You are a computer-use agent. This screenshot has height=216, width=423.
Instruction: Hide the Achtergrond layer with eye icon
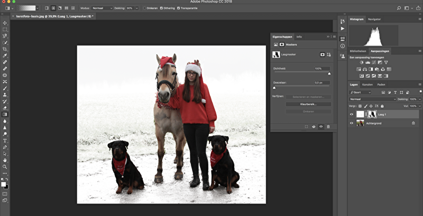(352, 123)
